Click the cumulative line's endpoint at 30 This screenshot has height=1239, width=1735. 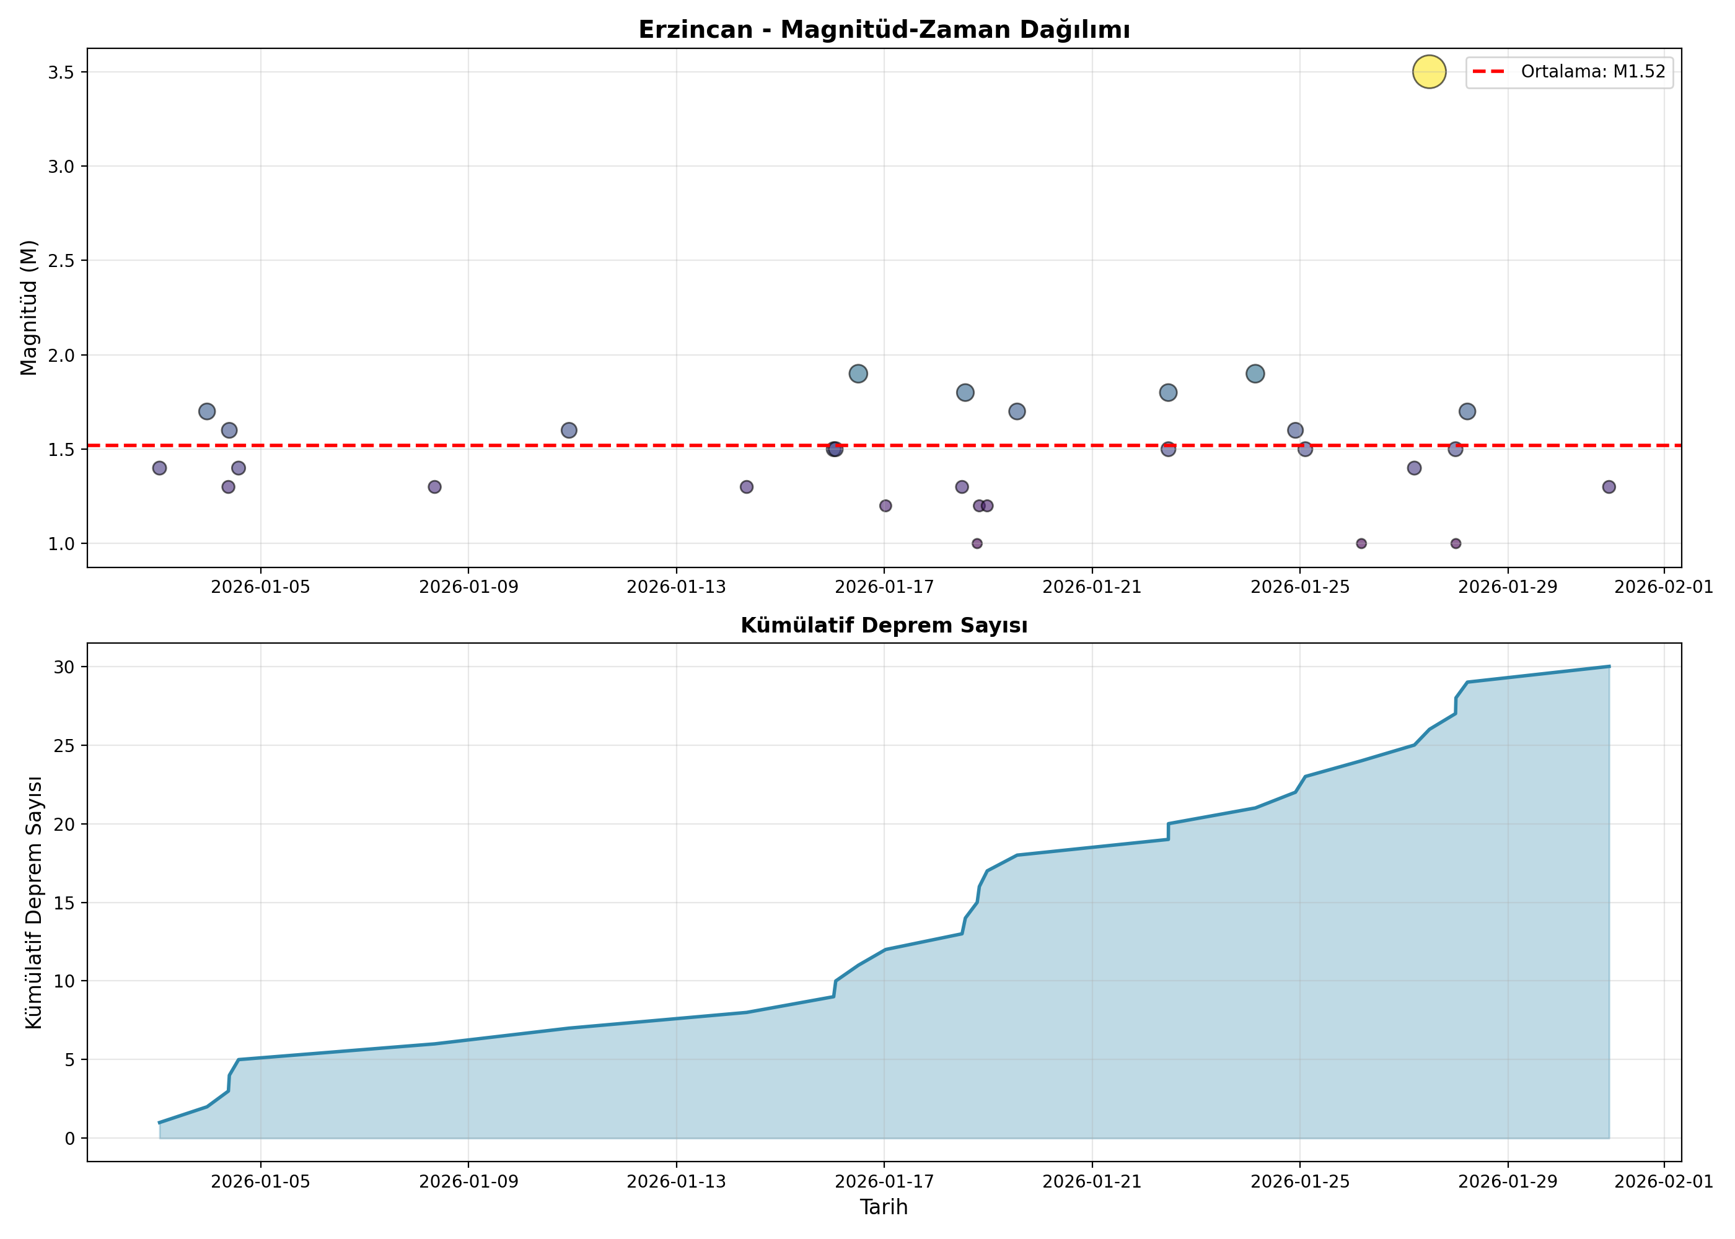pos(1609,666)
